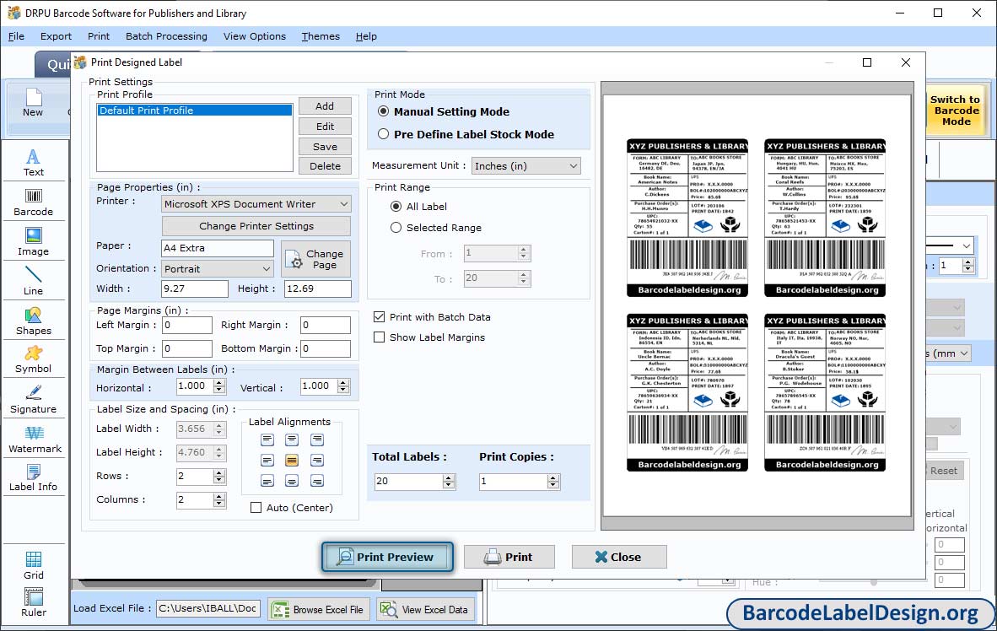Click the Delete profile button
Screen dimensions: 997x631
tap(325, 166)
